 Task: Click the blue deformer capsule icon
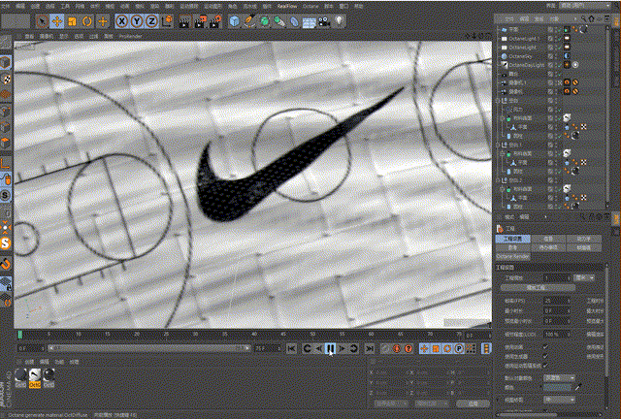click(x=294, y=21)
